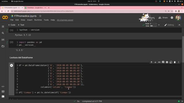Open the Editing mode selector
Viewport: 184px width, 103px height.
click(169, 25)
